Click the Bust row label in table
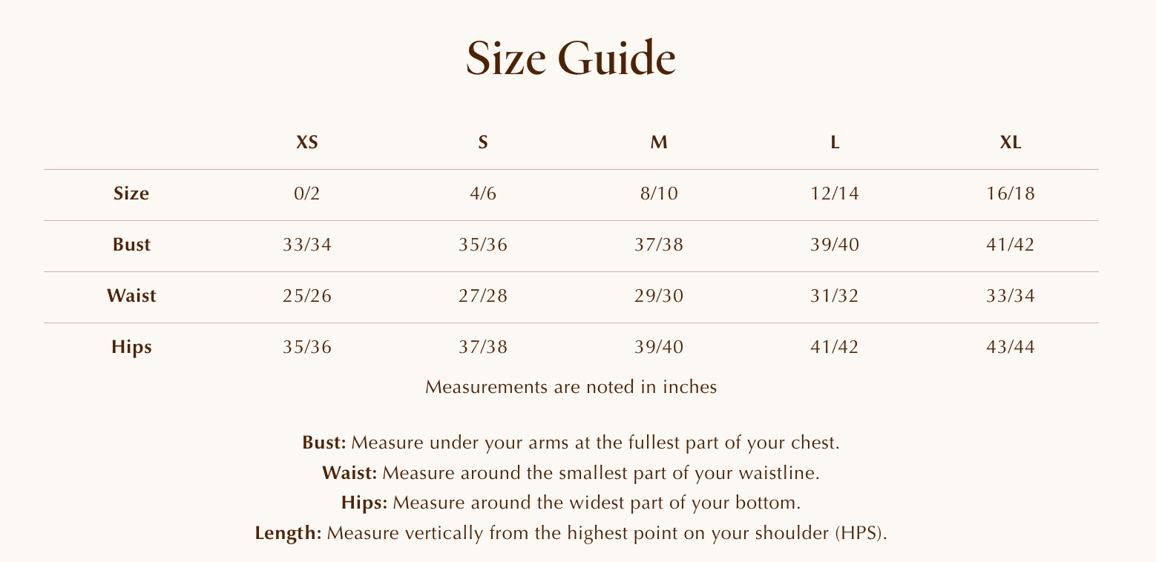The height and width of the screenshot is (562, 1156). tap(131, 245)
